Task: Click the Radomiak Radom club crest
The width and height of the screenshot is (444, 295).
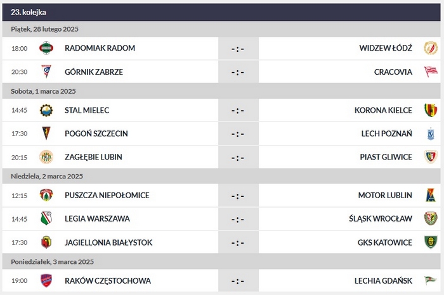Action: [x=46, y=48]
